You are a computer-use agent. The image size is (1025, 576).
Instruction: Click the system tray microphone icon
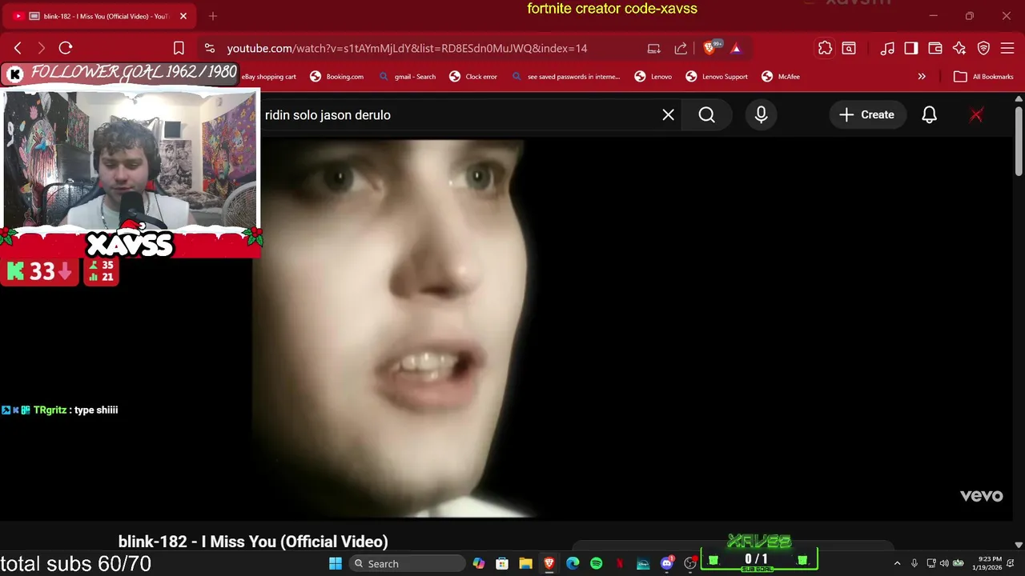[x=914, y=564]
